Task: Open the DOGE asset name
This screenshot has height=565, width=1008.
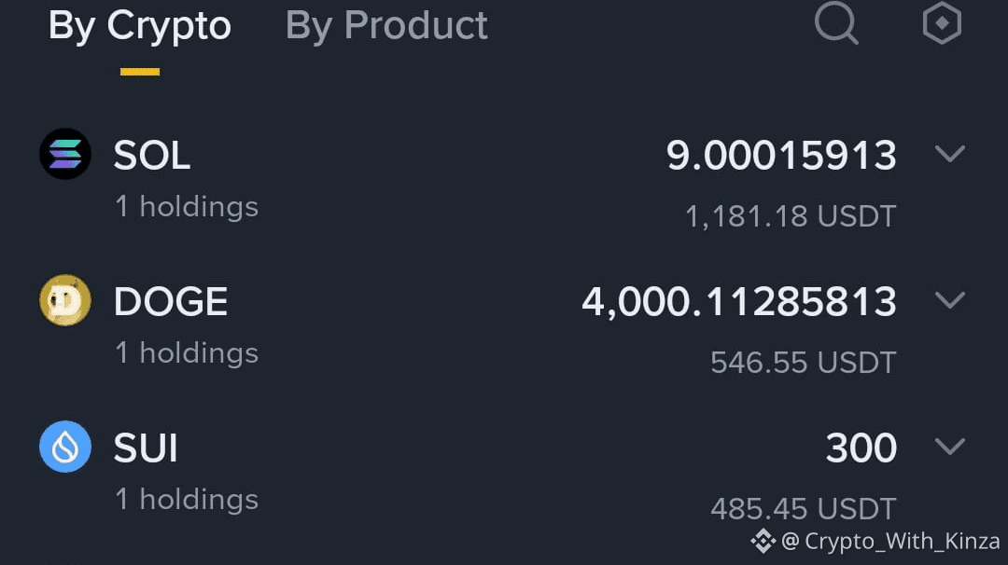Action: [x=171, y=302]
